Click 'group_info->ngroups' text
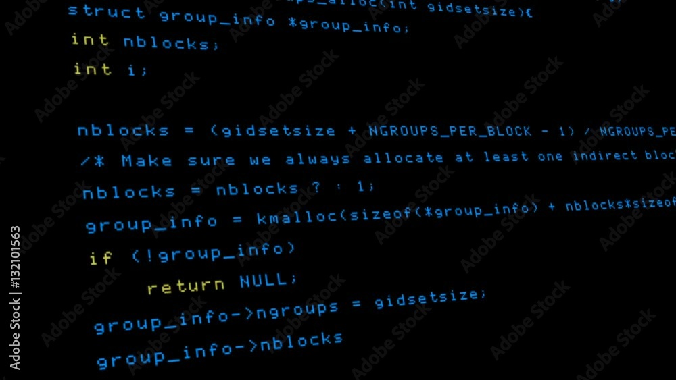 pos(216,317)
